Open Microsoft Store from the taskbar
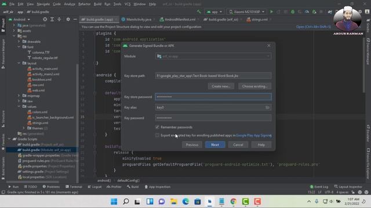371x208 pixels. pos(198,202)
